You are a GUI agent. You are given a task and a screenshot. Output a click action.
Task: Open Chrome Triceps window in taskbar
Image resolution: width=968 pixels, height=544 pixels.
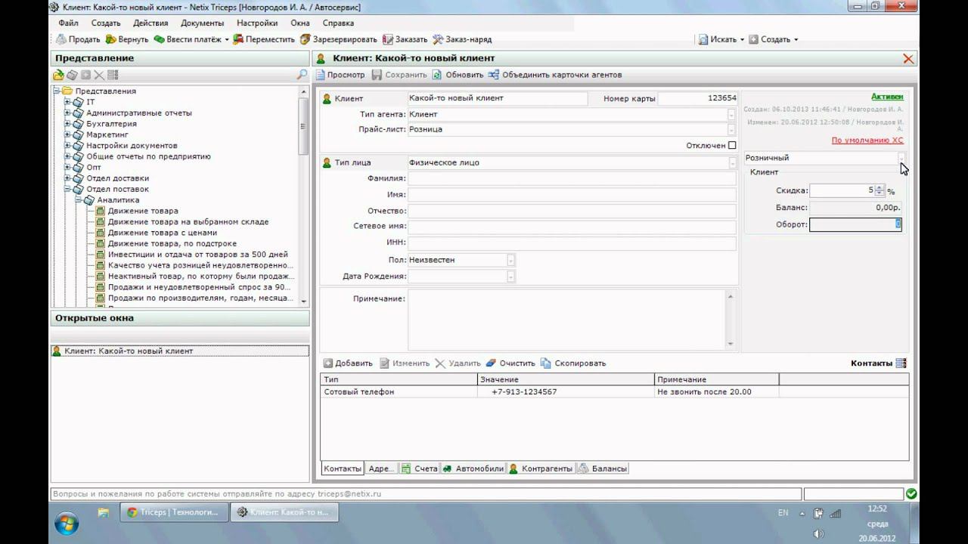[175, 512]
